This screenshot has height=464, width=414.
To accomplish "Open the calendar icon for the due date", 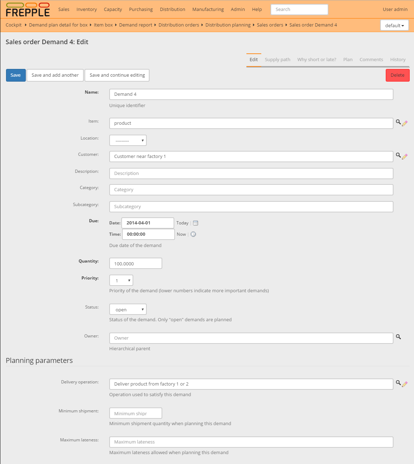I will click(195, 223).
